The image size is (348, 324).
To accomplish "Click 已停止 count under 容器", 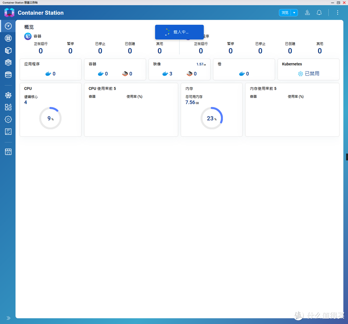I will [x=100, y=51].
